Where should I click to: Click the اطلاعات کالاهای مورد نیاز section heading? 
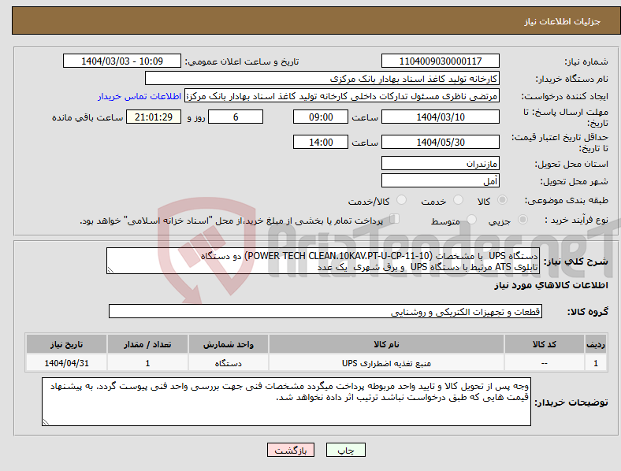tap(551, 285)
